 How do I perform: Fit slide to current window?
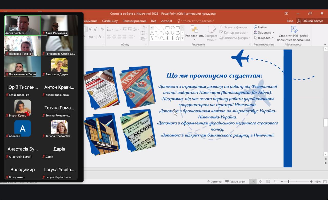(325, 182)
